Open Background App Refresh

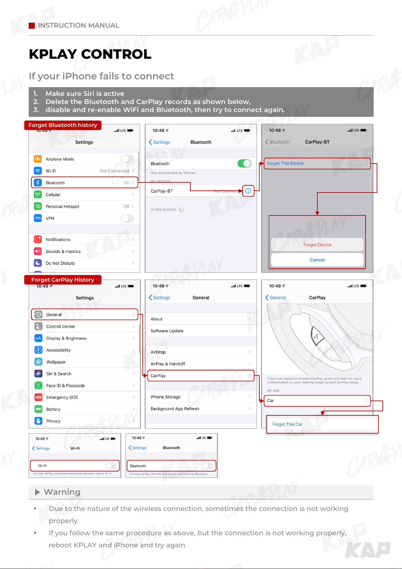point(201,409)
